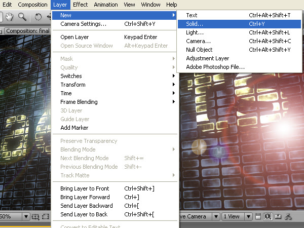304x228 pixels.
Task: Choose New Camera... option
Action: (239, 41)
